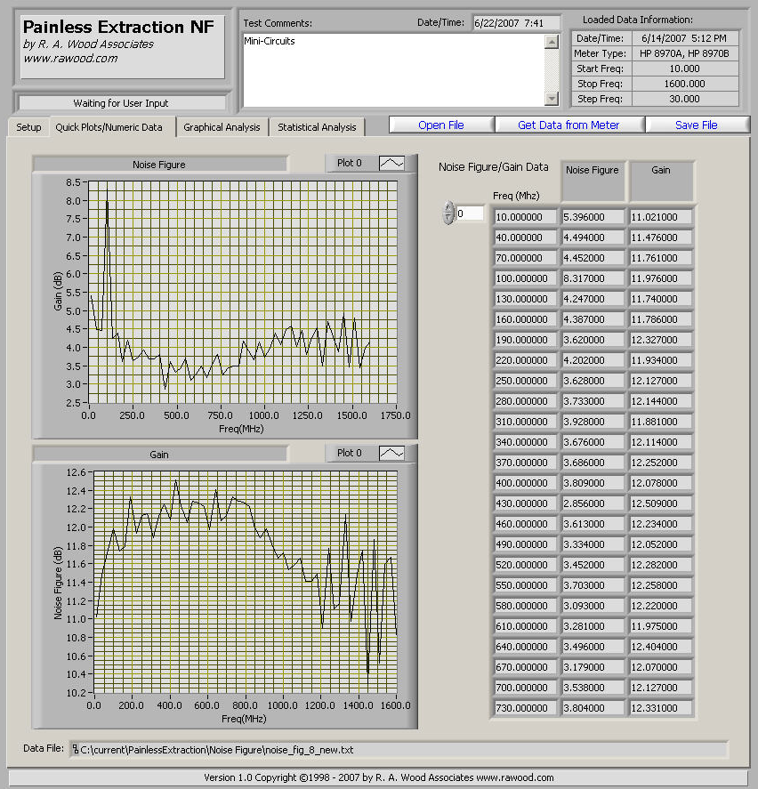Open the Graphical Analysis tab

(x=222, y=127)
